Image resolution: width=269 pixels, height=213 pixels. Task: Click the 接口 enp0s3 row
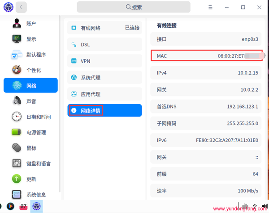coord(206,39)
